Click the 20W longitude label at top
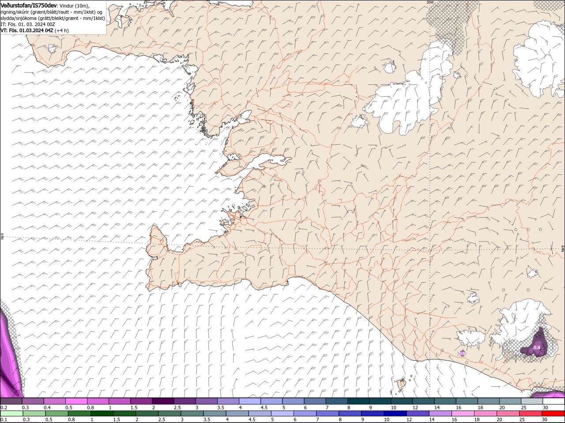 430,3
